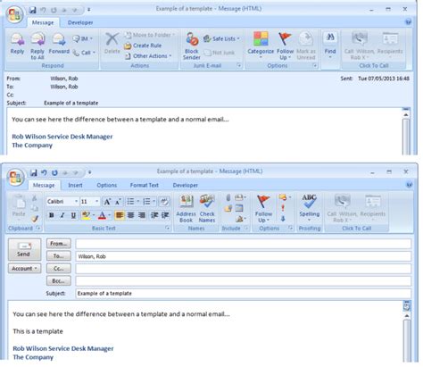Click Grow Font icon
Viewport: 423px width, 367px height.
point(107,202)
